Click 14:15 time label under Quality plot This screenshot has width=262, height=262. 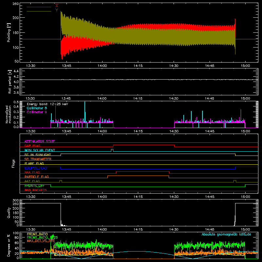[x=138, y=230]
